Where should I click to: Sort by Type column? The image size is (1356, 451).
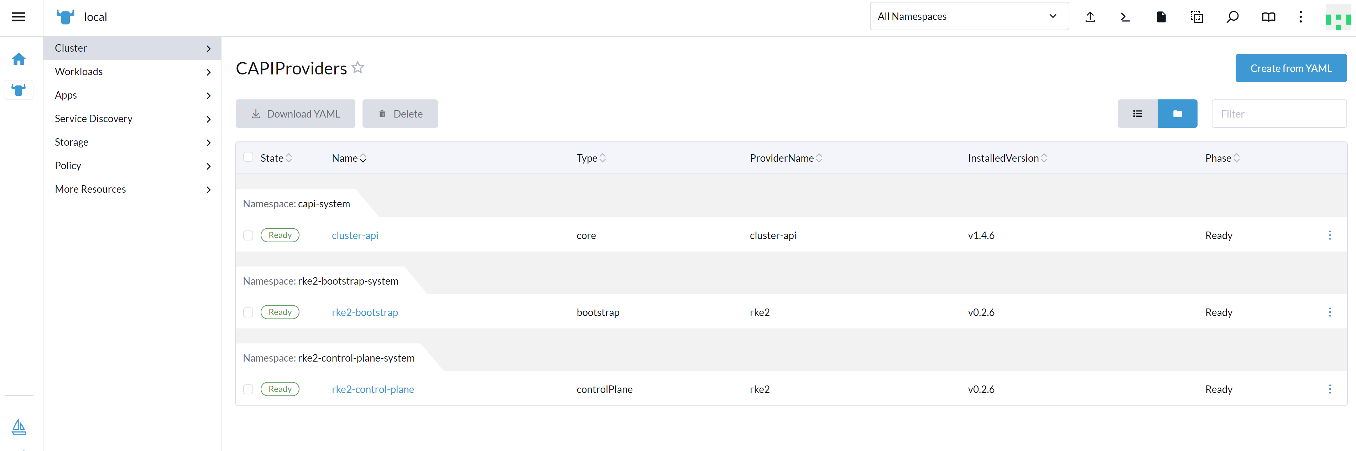(591, 158)
